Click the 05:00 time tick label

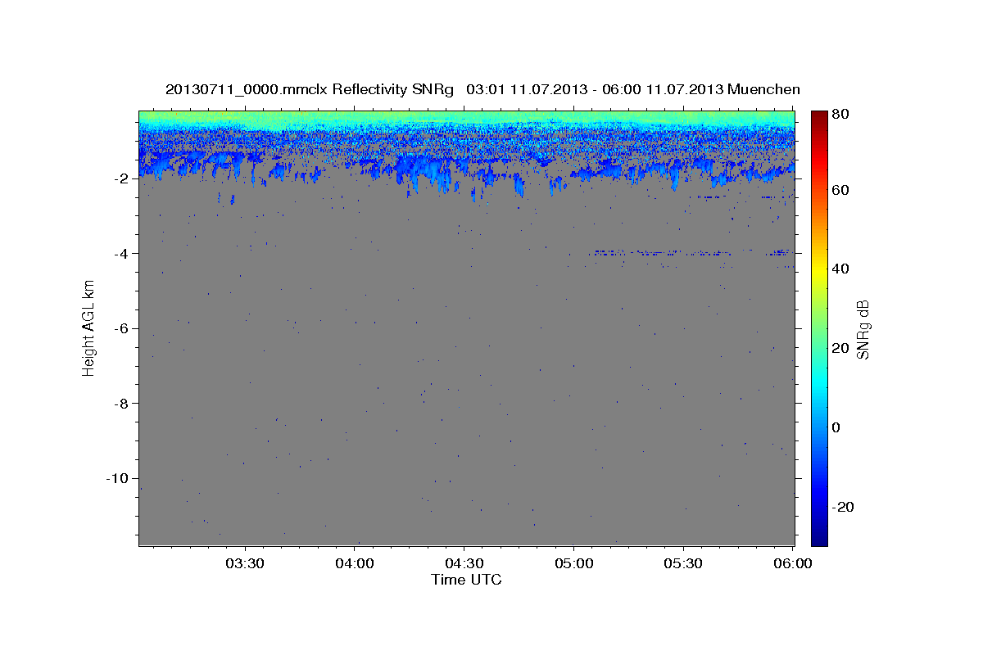click(573, 564)
